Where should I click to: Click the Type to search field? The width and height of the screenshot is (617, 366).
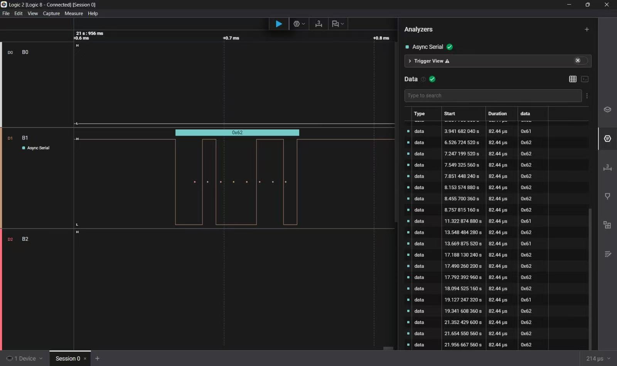(492, 96)
